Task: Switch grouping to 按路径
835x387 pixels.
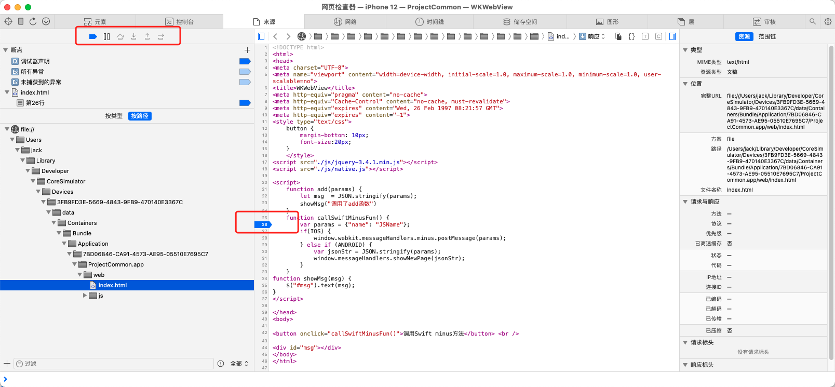Action: coord(140,116)
